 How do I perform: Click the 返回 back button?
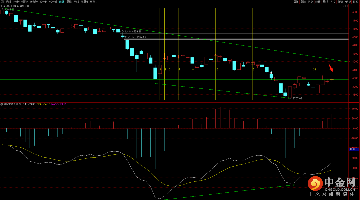click(356, 2)
